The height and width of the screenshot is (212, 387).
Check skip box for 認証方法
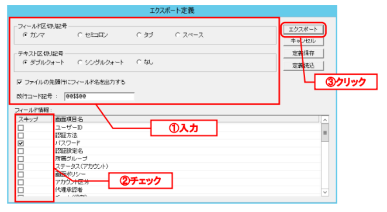coord(21,136)
